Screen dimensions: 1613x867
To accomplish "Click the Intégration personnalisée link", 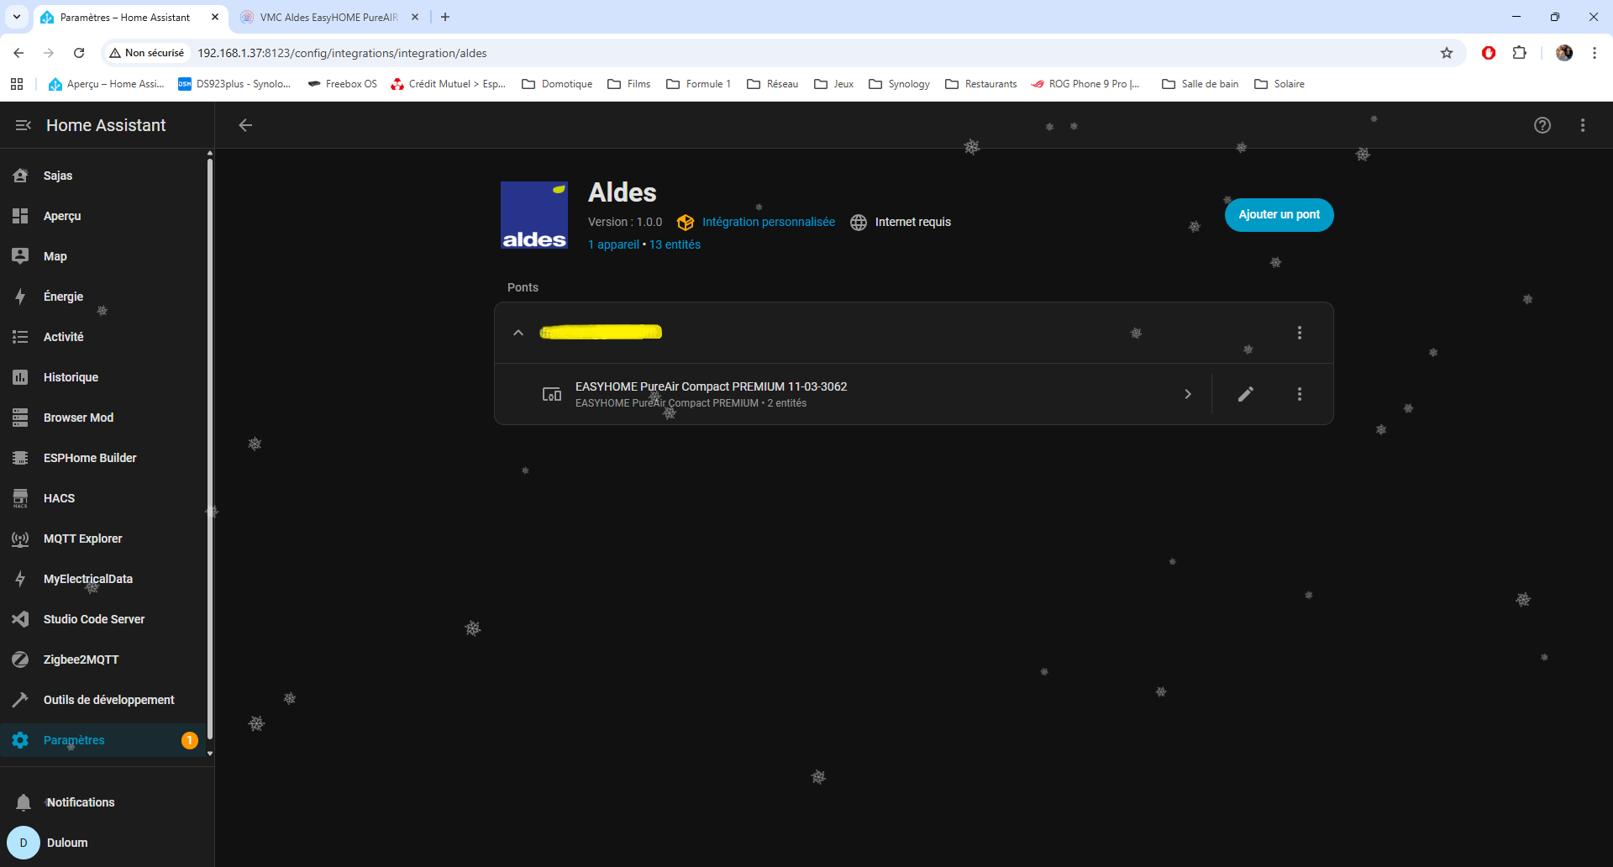I will tap(769, 222).
